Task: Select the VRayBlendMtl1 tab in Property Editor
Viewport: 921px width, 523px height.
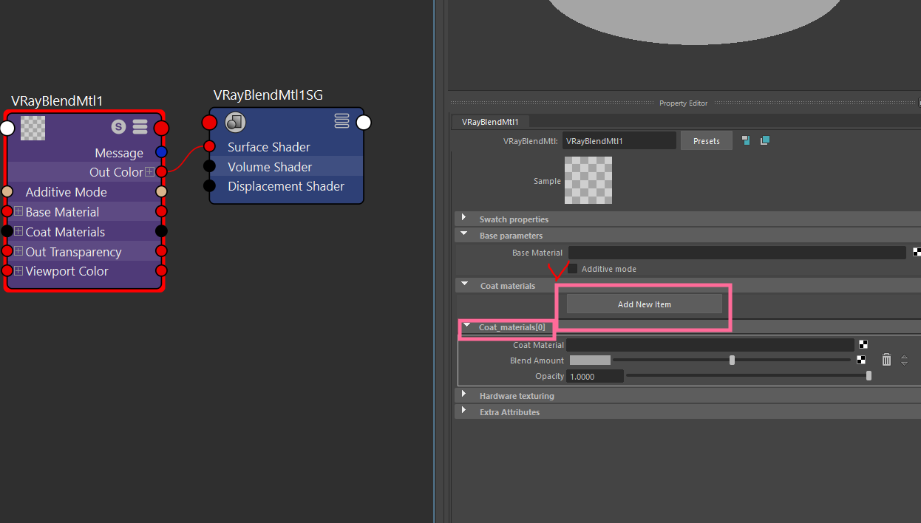Action: [490, 122]
